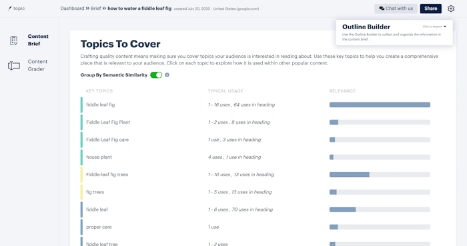The image size is (467, 246).
Task: Click the relevance bar for fiddle leaf
Action: (x=380, y=209)
